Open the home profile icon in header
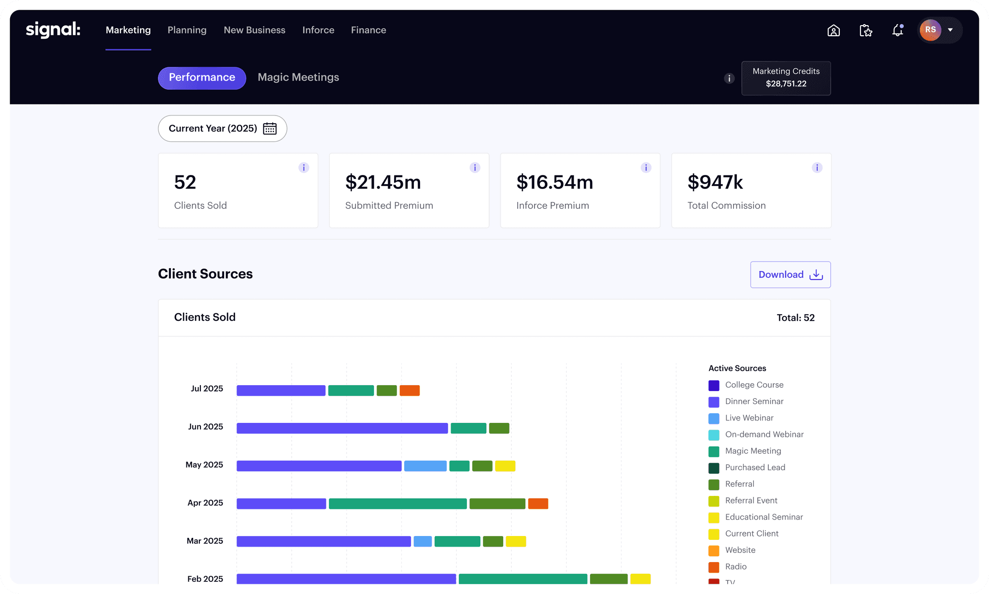989x594 pixels. (834, 30)
